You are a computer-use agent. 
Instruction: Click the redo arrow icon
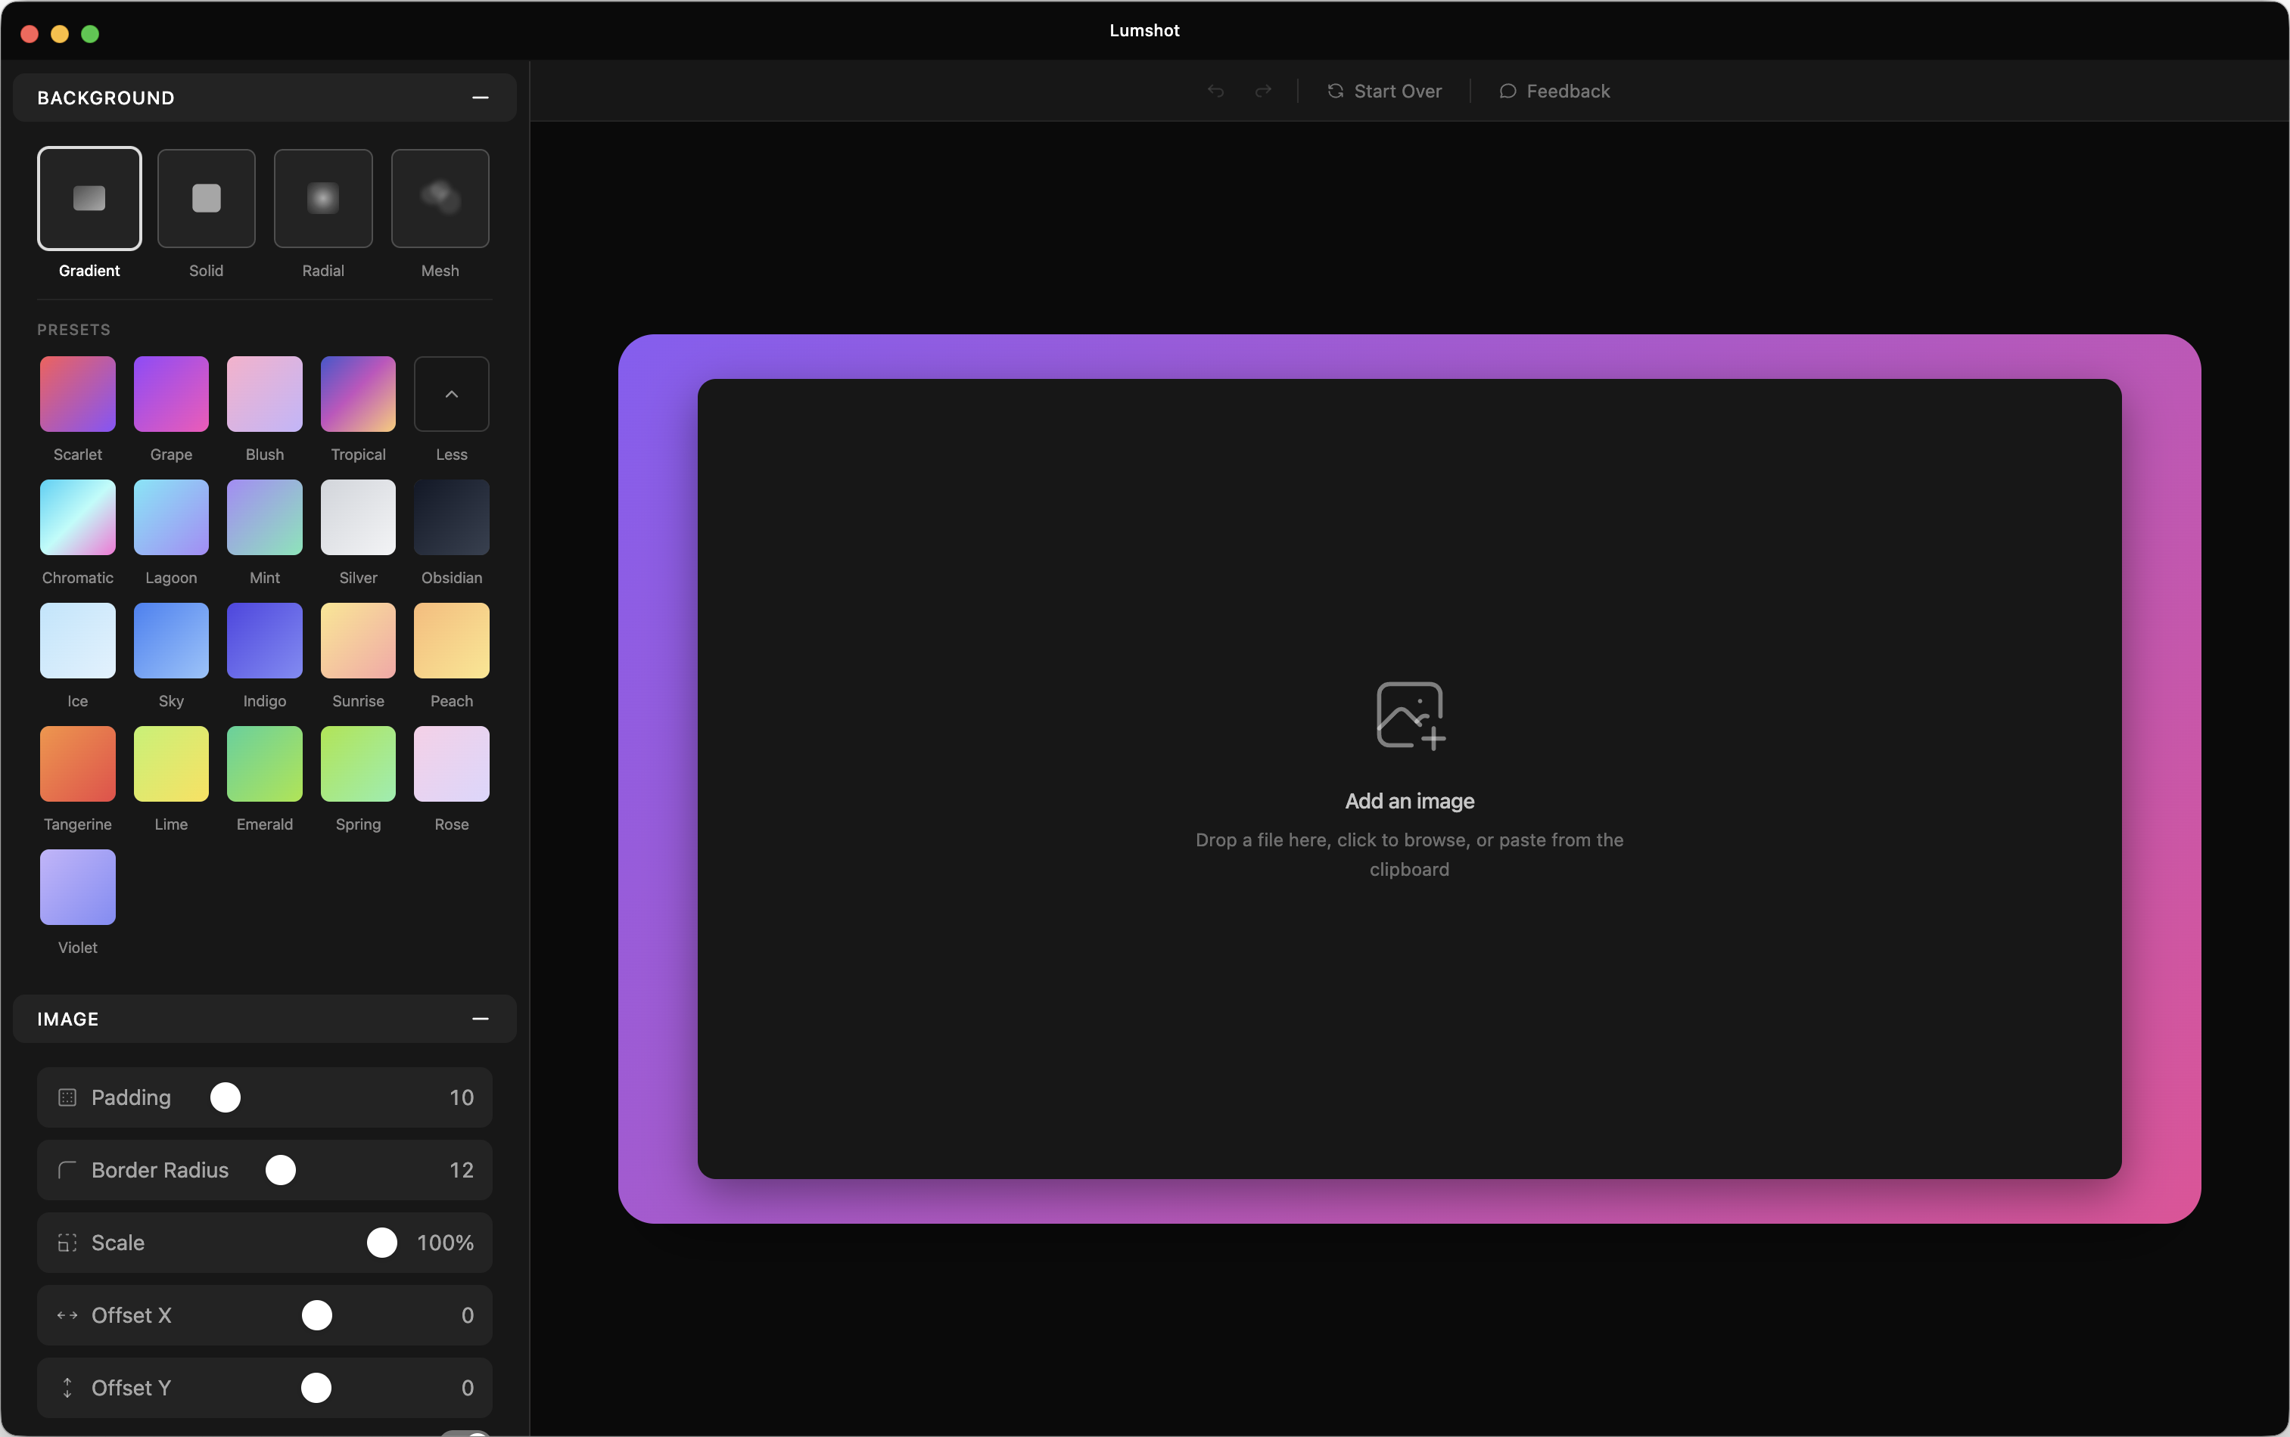[1263, 92]
